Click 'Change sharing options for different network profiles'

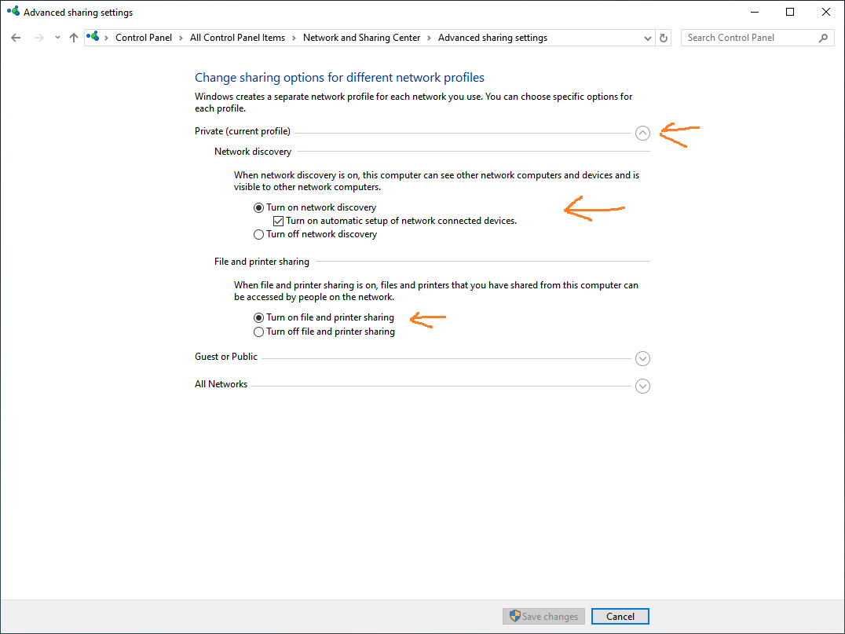coord(339,78)
